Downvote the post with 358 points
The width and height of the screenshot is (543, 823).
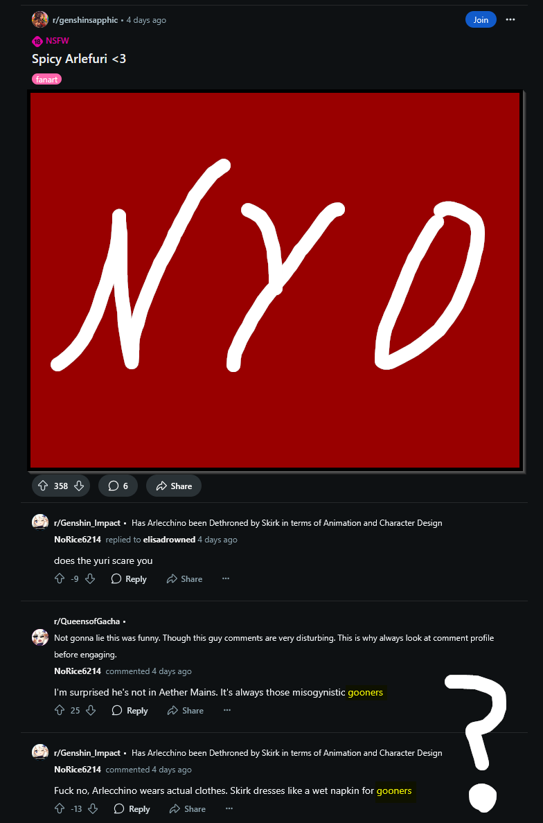click(x=79, y=486)
